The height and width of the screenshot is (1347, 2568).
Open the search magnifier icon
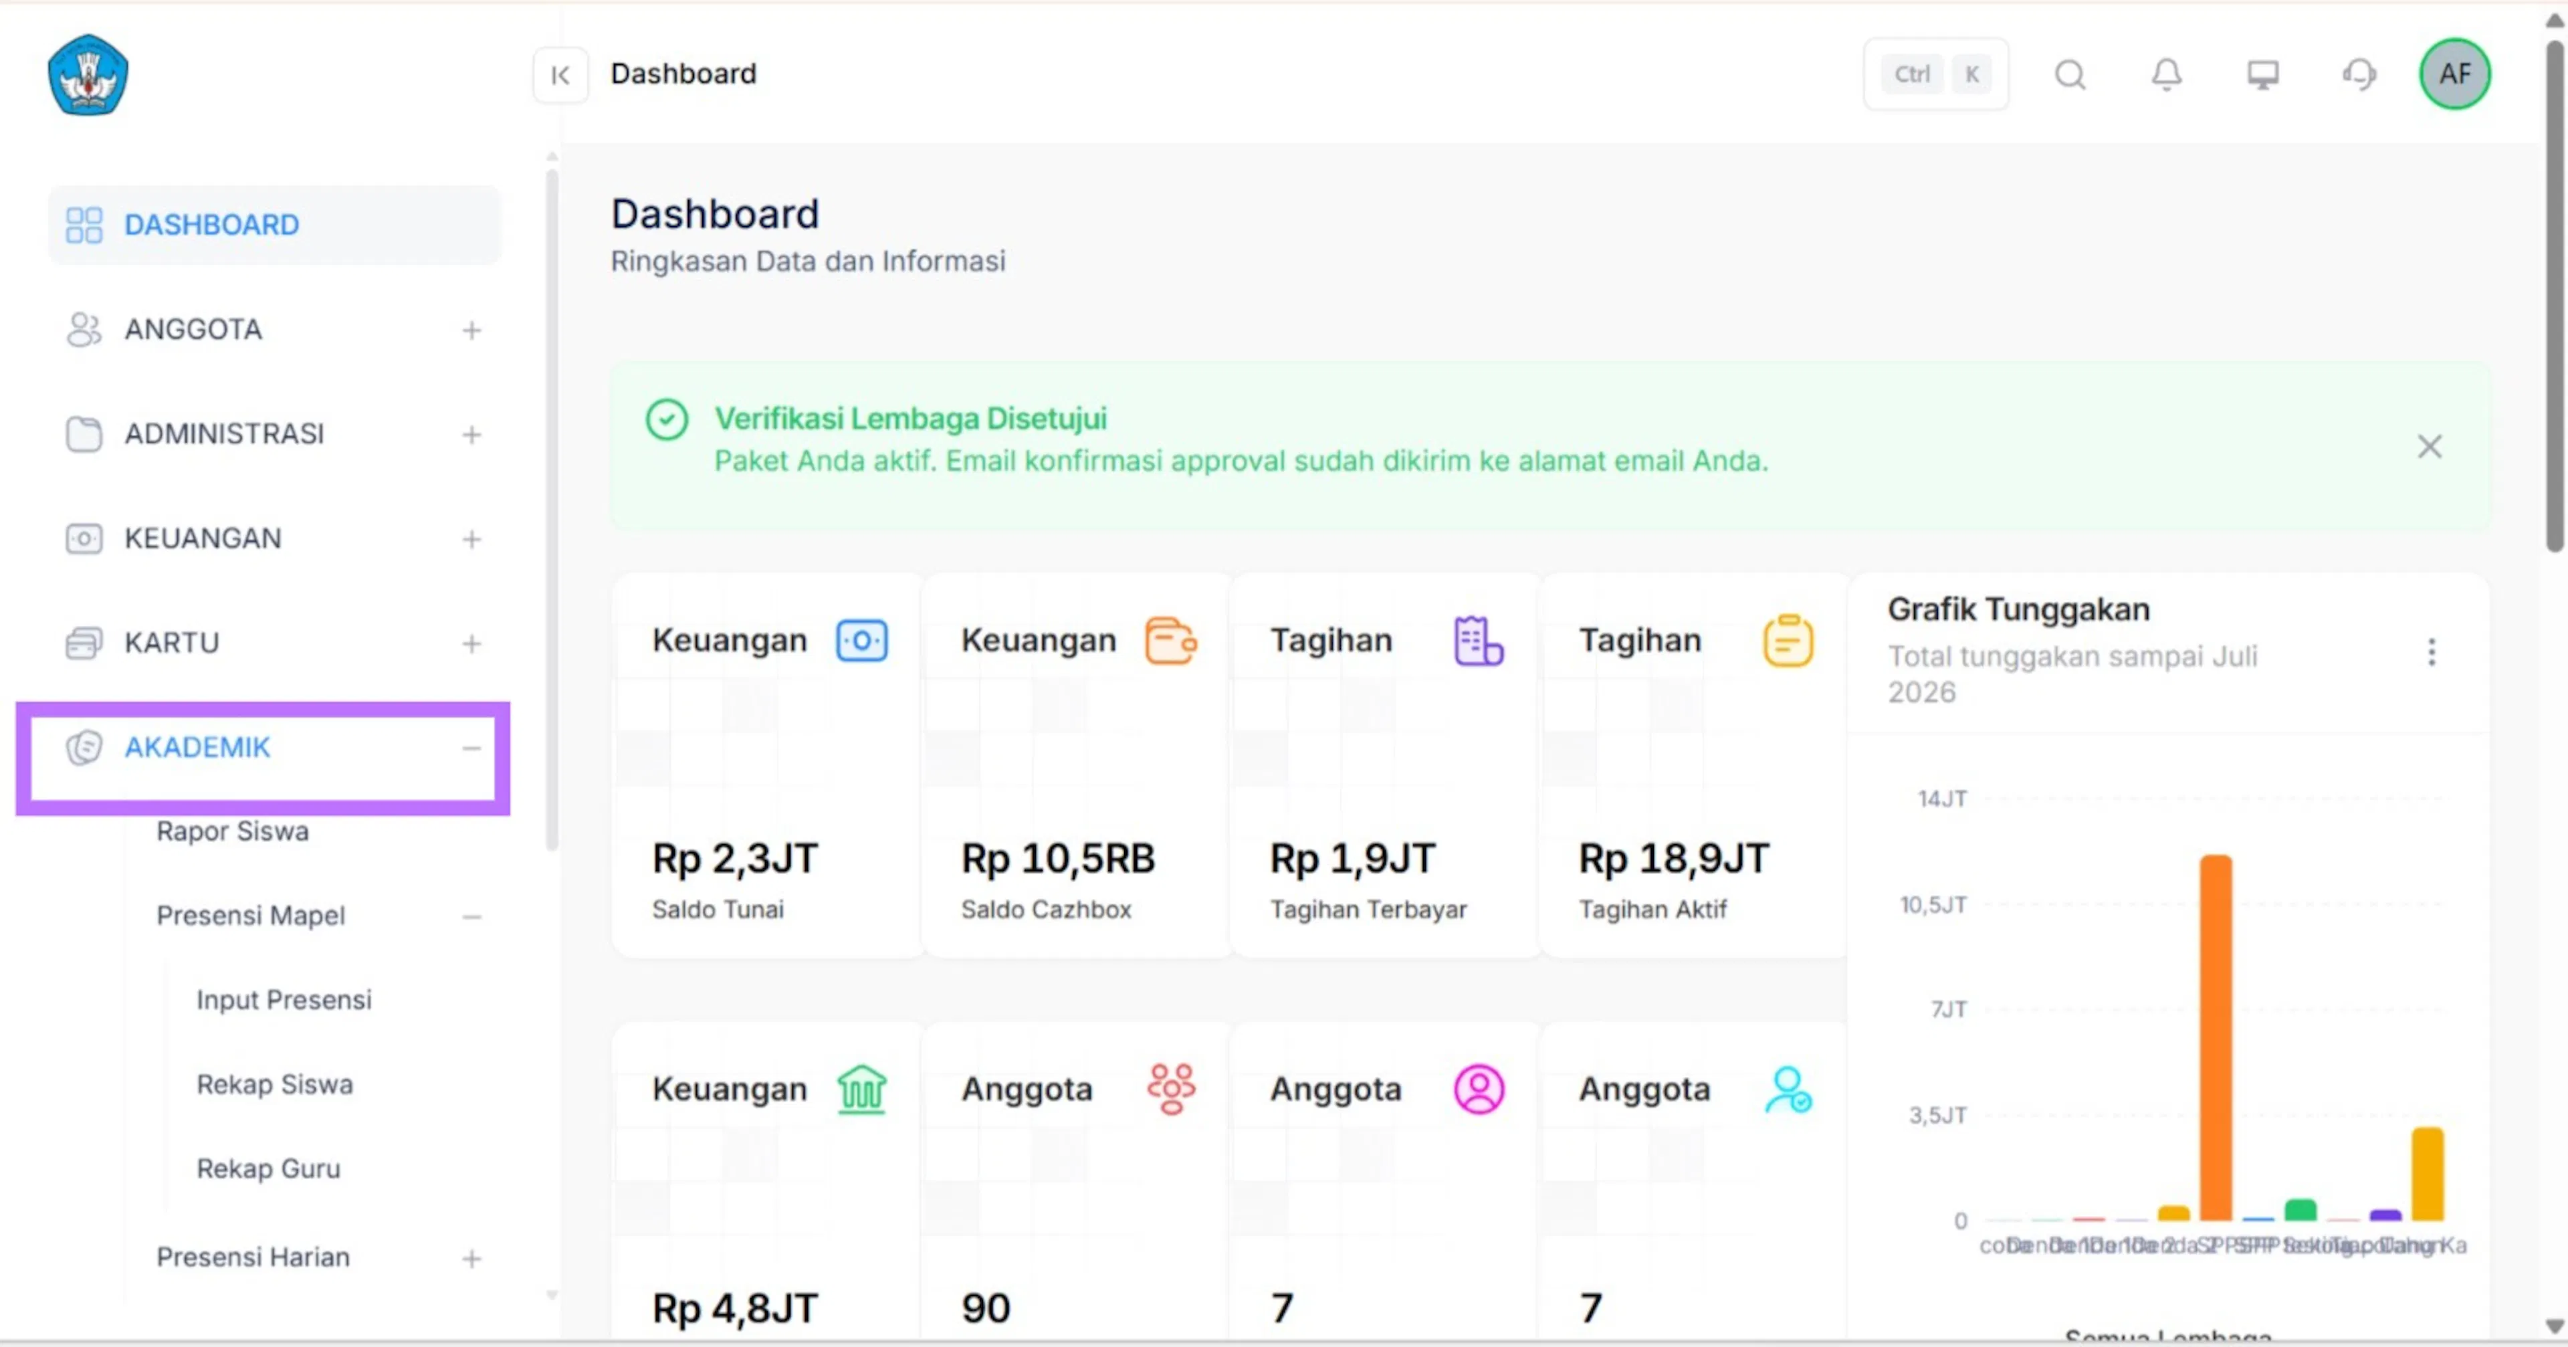(x=2070, y=75)
